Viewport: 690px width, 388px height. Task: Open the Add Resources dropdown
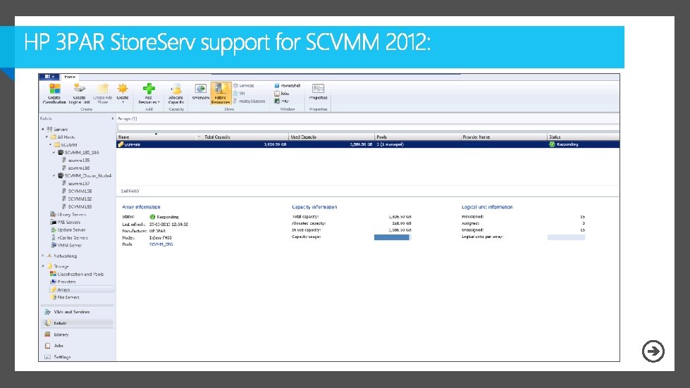pos(149,93)
